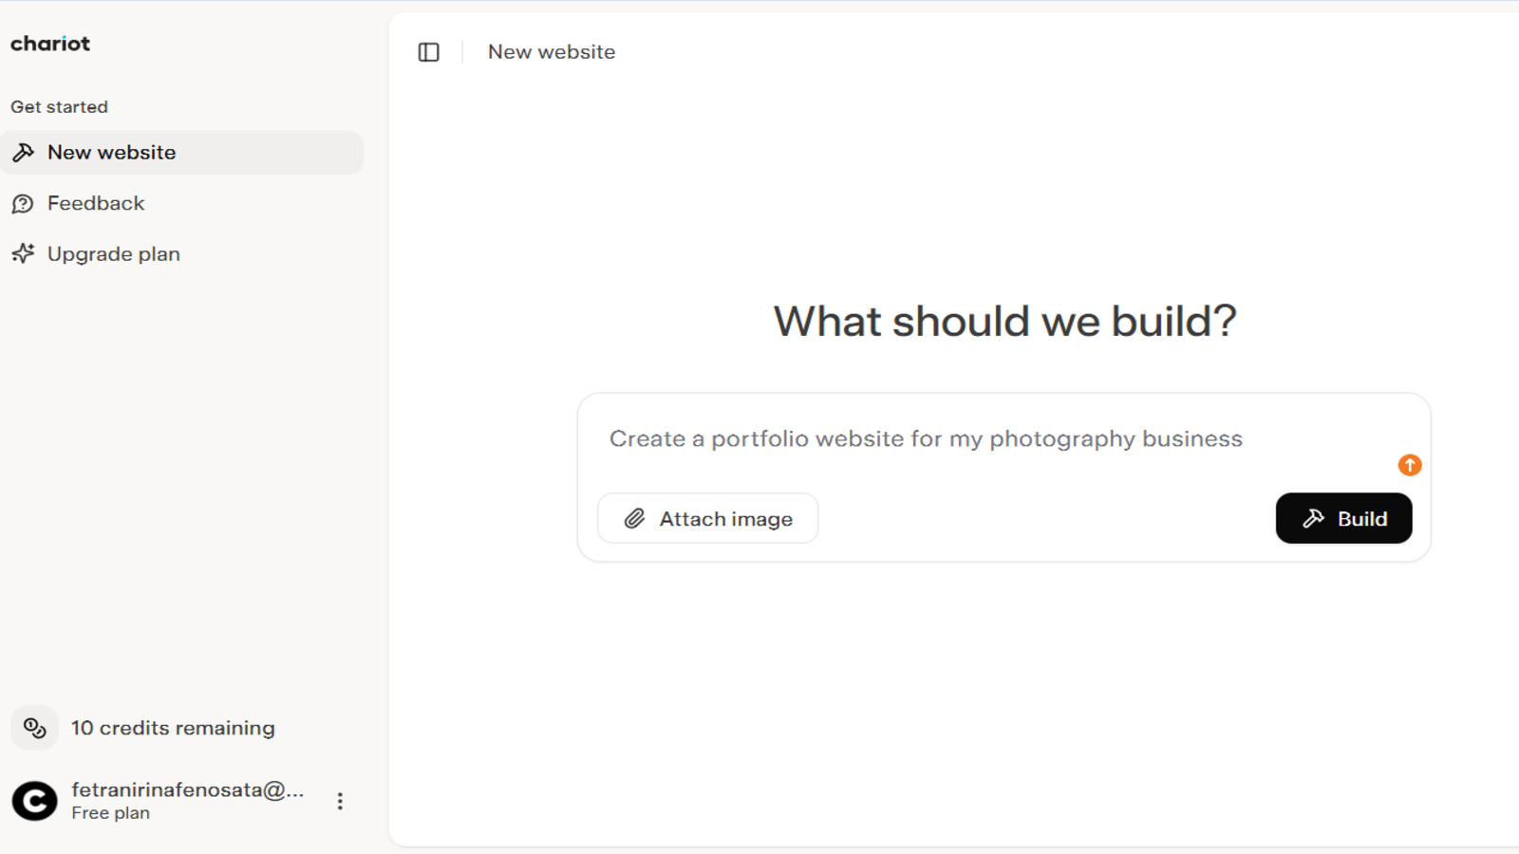Screen dimensions: 1519x854
Task: Toggle the sidebar panel icon
Action: 429,52
